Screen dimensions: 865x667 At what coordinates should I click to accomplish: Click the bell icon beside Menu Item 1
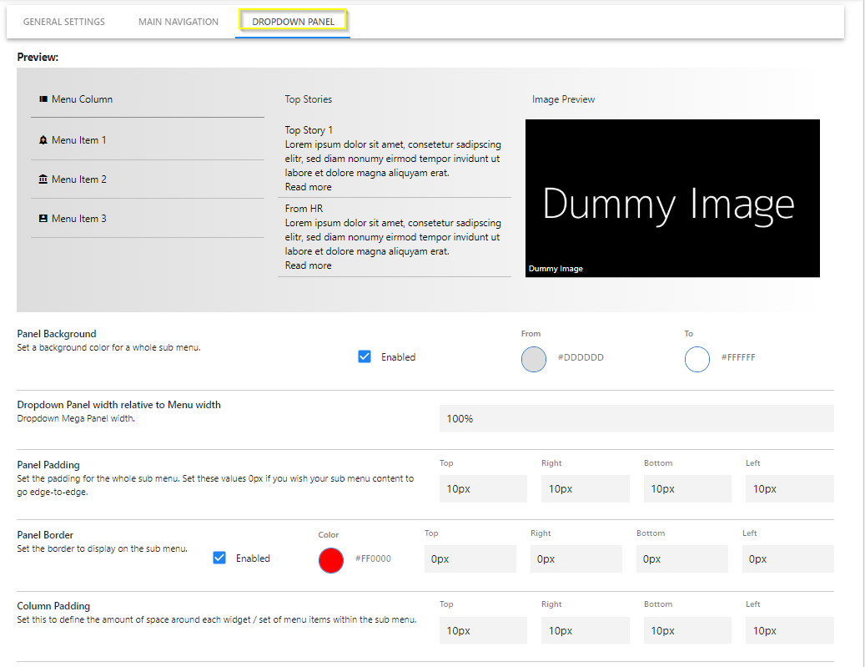pos(43,140)
